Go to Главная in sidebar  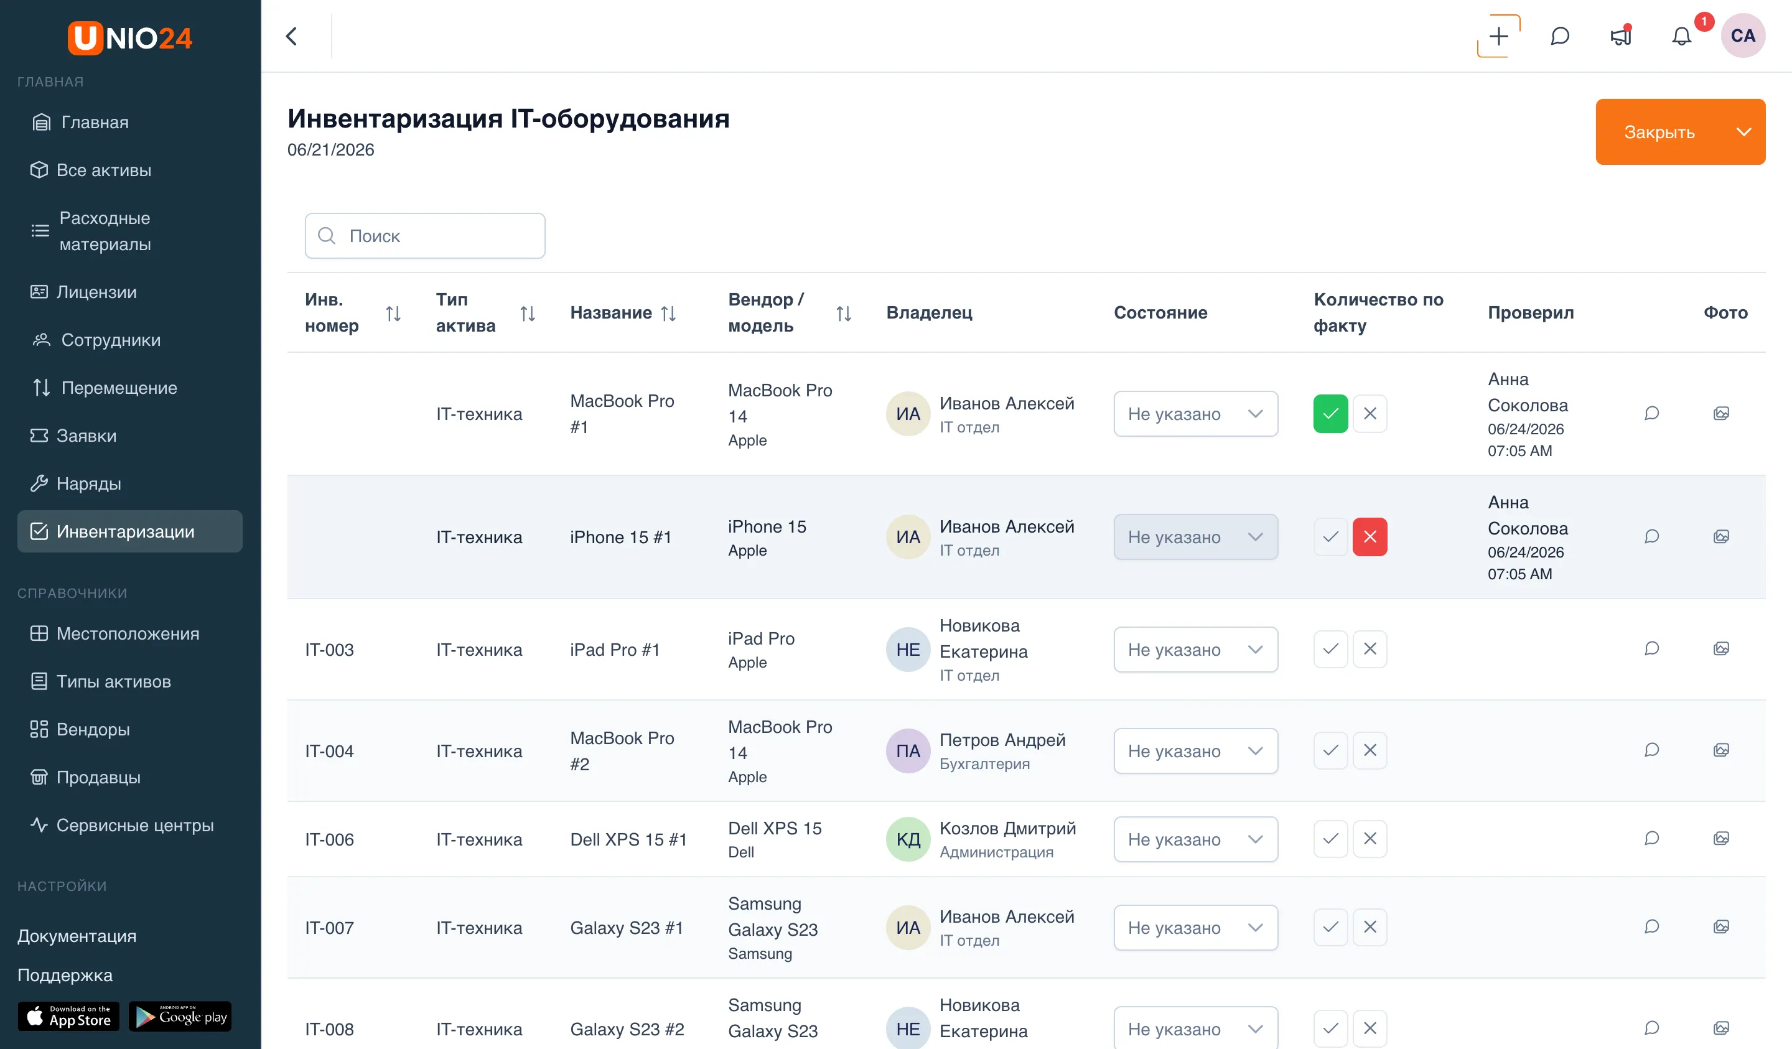(x=129, y=123)
